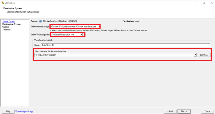Screen dimensions: 215x114
Task: Click the 'Destination: none' text
Action: point(131,21)
